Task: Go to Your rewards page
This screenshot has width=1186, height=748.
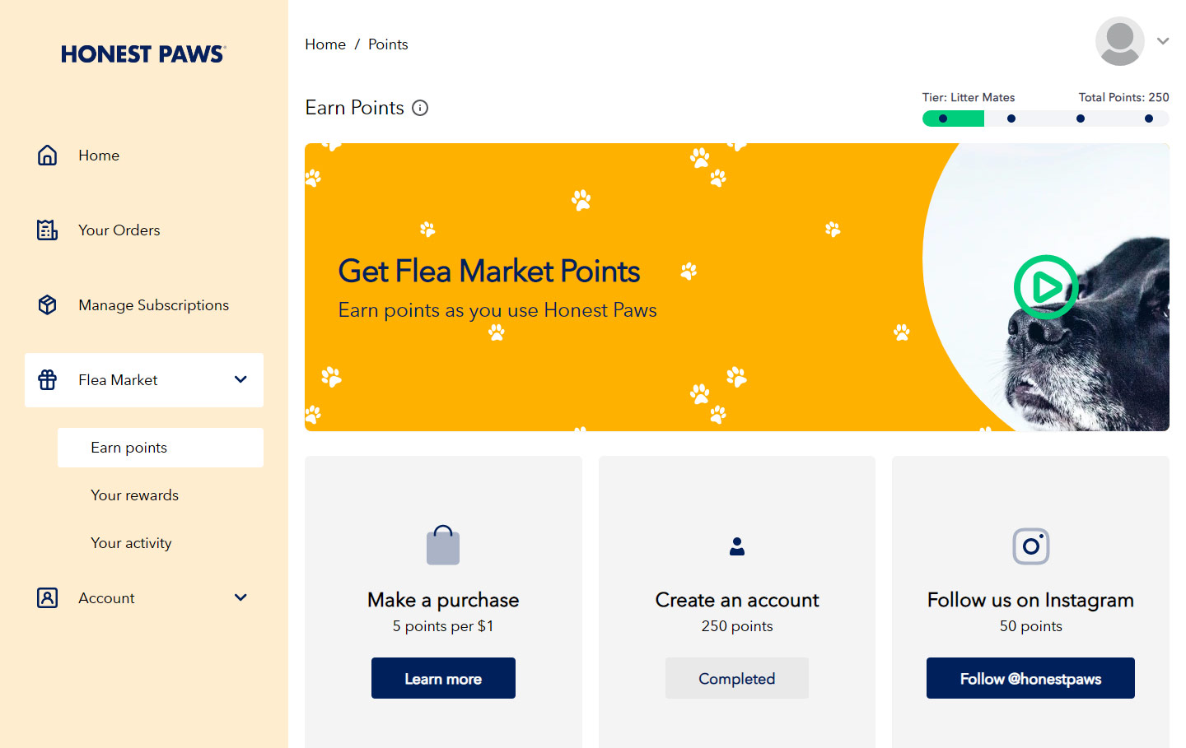Action: [x=135, y=495]
